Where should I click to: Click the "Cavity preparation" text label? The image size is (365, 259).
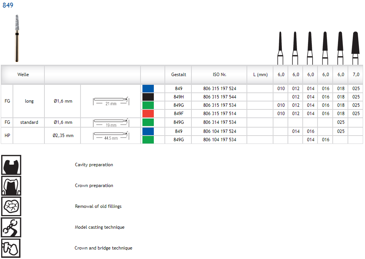pos(94,165)
